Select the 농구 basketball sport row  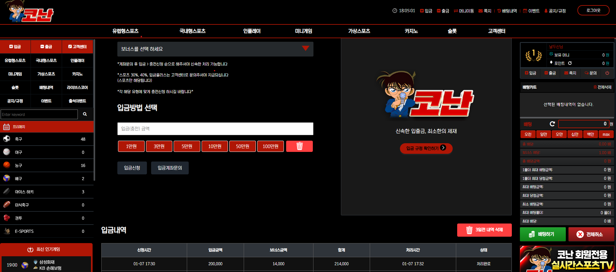point(47,165)
